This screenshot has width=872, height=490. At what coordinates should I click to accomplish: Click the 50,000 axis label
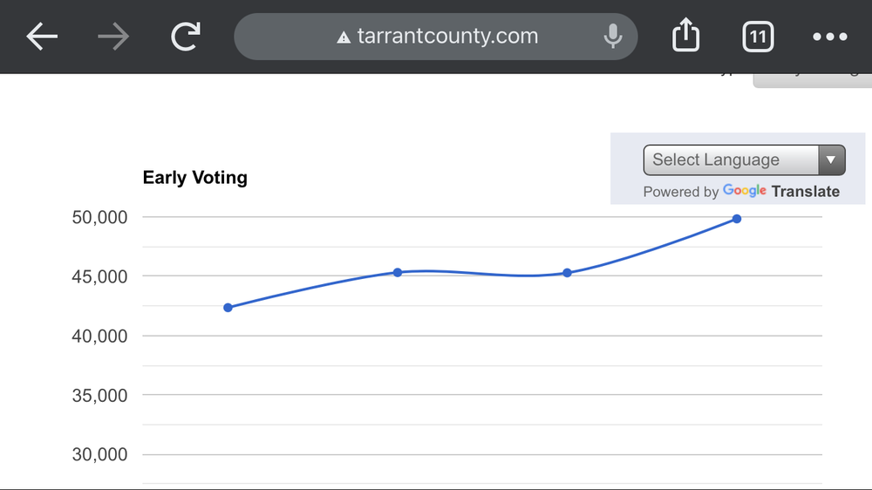[99, 217]
